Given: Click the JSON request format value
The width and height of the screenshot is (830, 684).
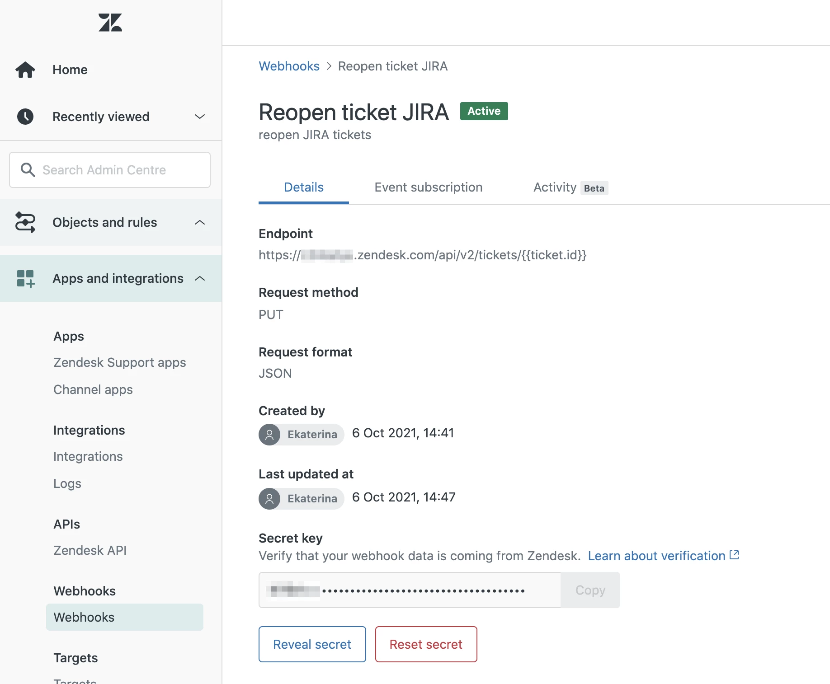Looking at the screenshot, I should (275, 373).
